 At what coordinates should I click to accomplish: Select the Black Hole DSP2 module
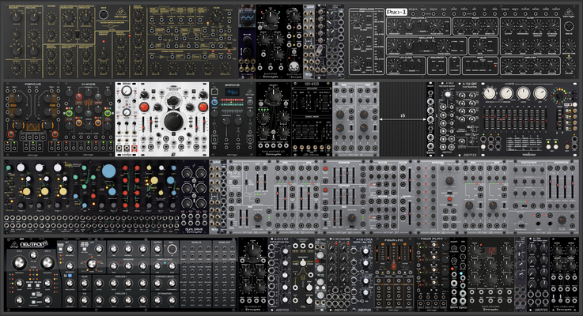[490, 273]
